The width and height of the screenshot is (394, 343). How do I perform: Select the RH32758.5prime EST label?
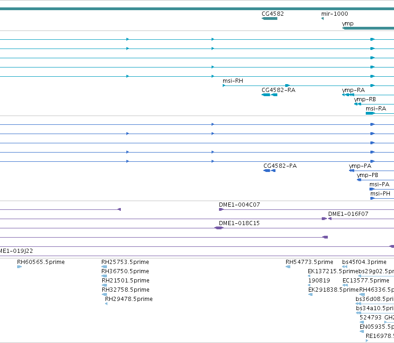tap(125, 290)
